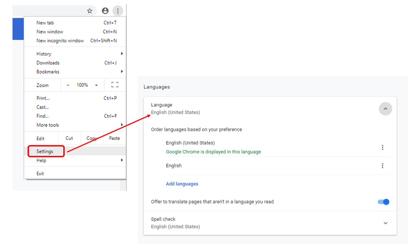Click the fullscreen icon in Zoom row
Viewport: 408px width, 245px height.
115,85
